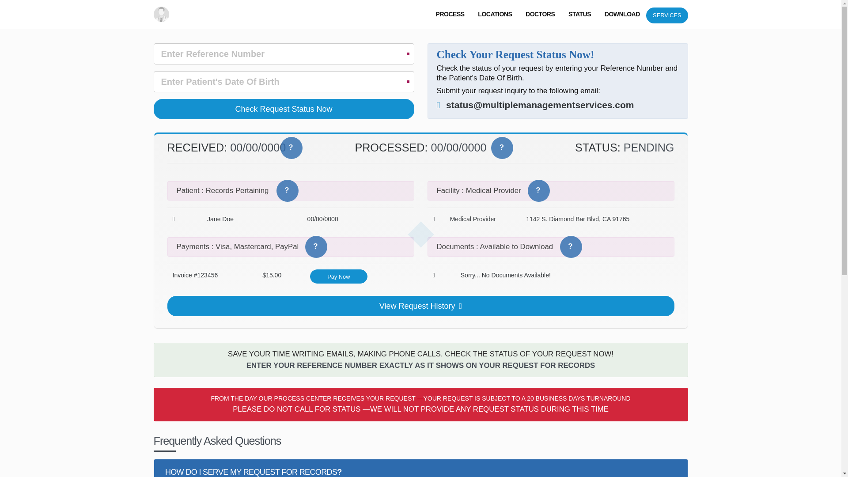
Task: Select the STATUS: PENDING text
Action: (625, 148)
